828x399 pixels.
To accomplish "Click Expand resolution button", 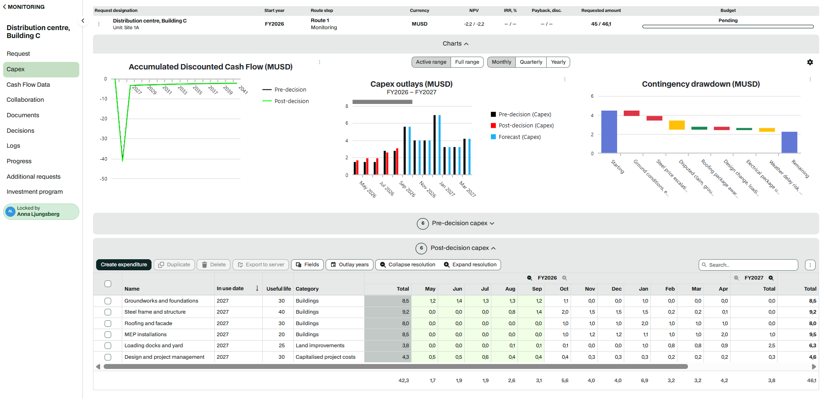I will tap(470, 265).
